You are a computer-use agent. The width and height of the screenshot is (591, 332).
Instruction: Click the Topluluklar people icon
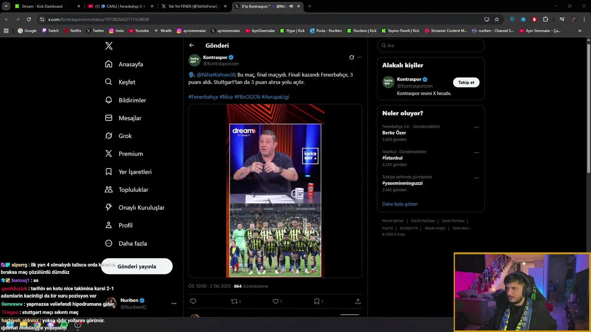(x=109, y=190)
